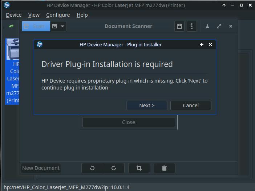This screenshot has width=255, height=191.
Task: Open the Device menu
Action: click(14, 15)
